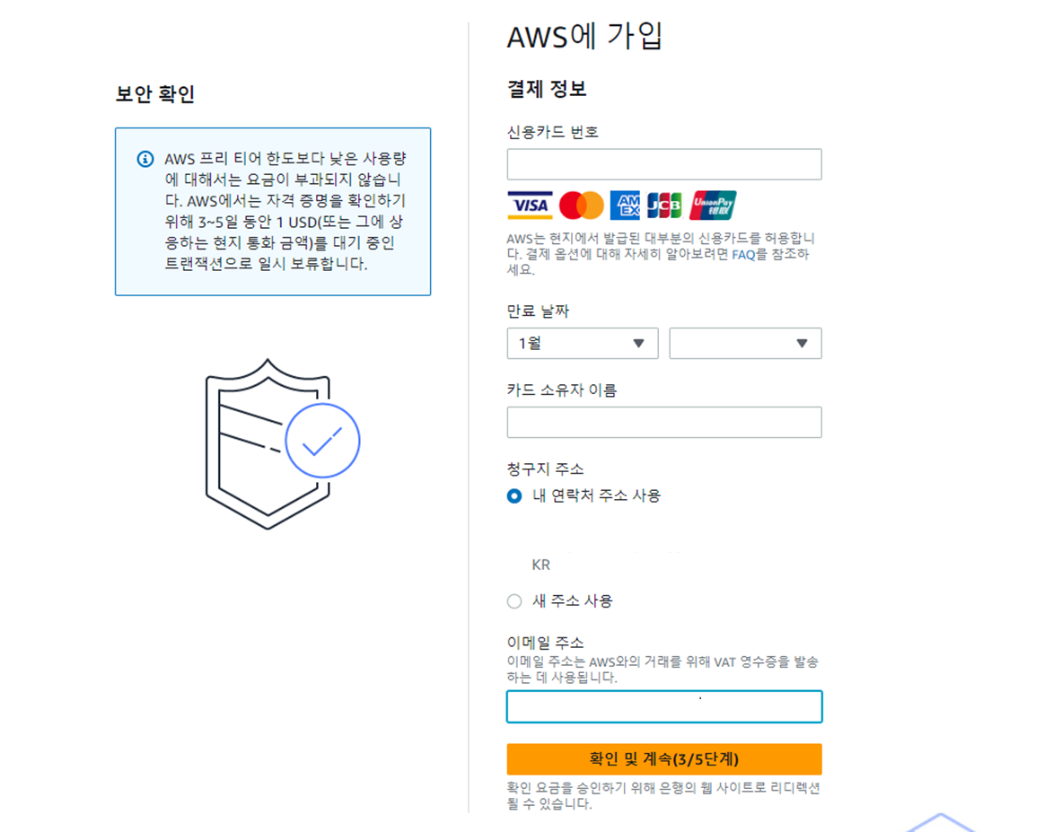Click the blue info icon in notice box
This screenshot has height=832, width=1053.
pyautogui.click(x=145, y=159)
